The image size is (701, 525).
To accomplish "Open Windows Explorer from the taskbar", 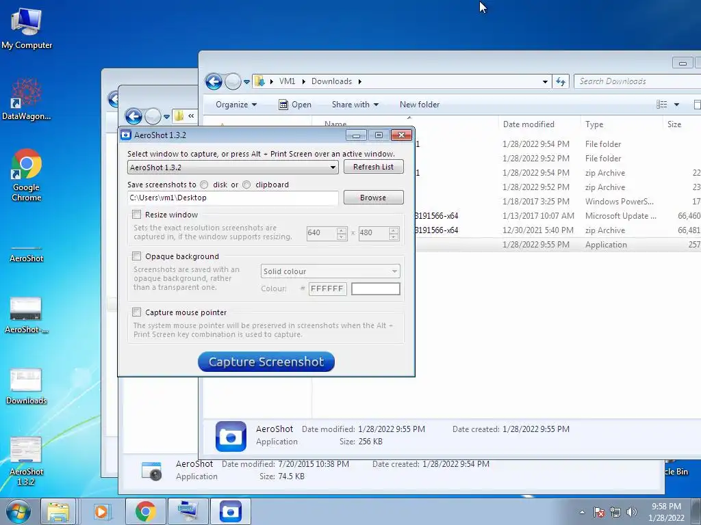I will (x=58, y=511).
